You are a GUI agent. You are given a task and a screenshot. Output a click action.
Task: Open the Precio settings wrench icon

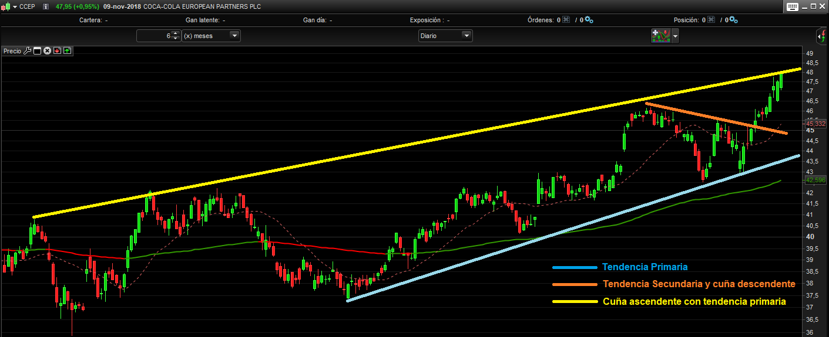27,51
